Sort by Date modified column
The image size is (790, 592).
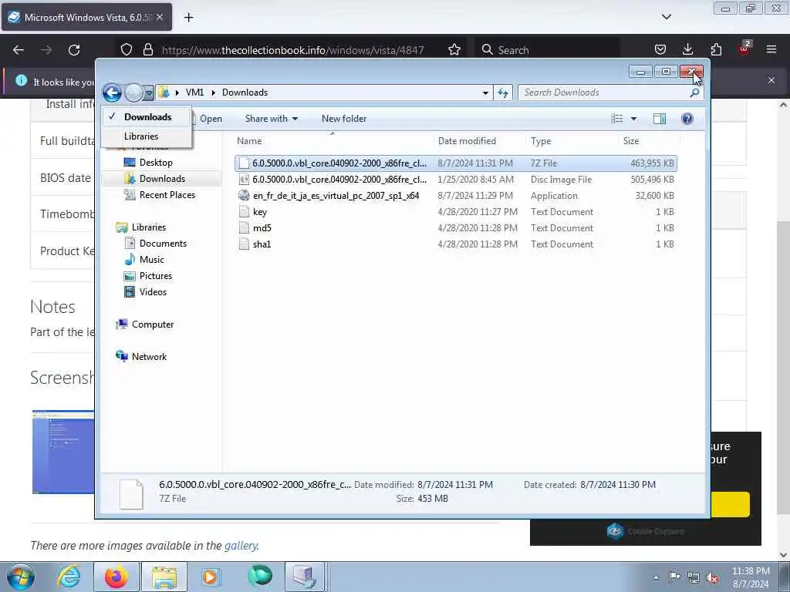(x=478, y=141)
